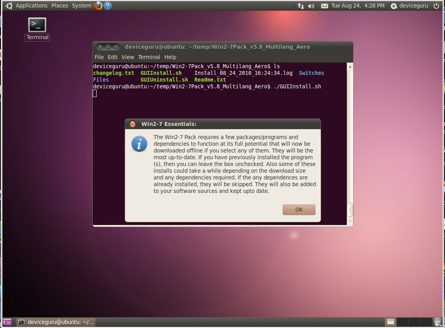The image size is (445, 328).
Task: Click the GUIUninstall.sh file name
Action: (x=164, y=80)
